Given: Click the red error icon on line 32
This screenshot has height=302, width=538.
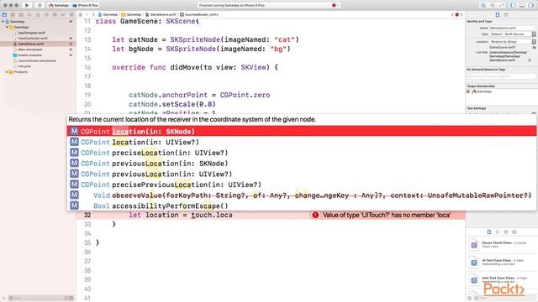Looking at the screenshot, I should [x=315, y=215].
